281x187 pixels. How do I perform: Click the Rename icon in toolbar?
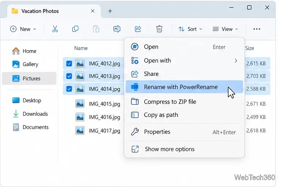tap(117, 29)
